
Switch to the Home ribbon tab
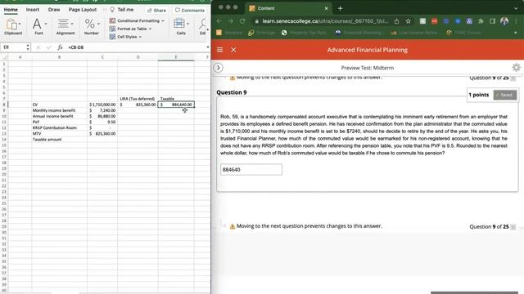pyautogui.click(x=11, y=10)
